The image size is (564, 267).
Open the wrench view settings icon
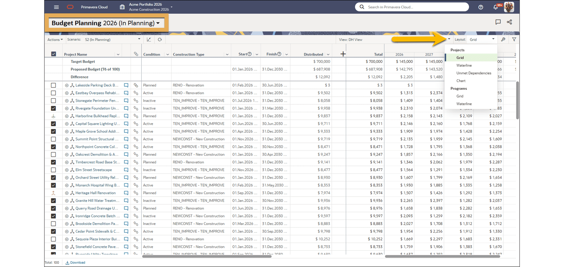[503, 39]
